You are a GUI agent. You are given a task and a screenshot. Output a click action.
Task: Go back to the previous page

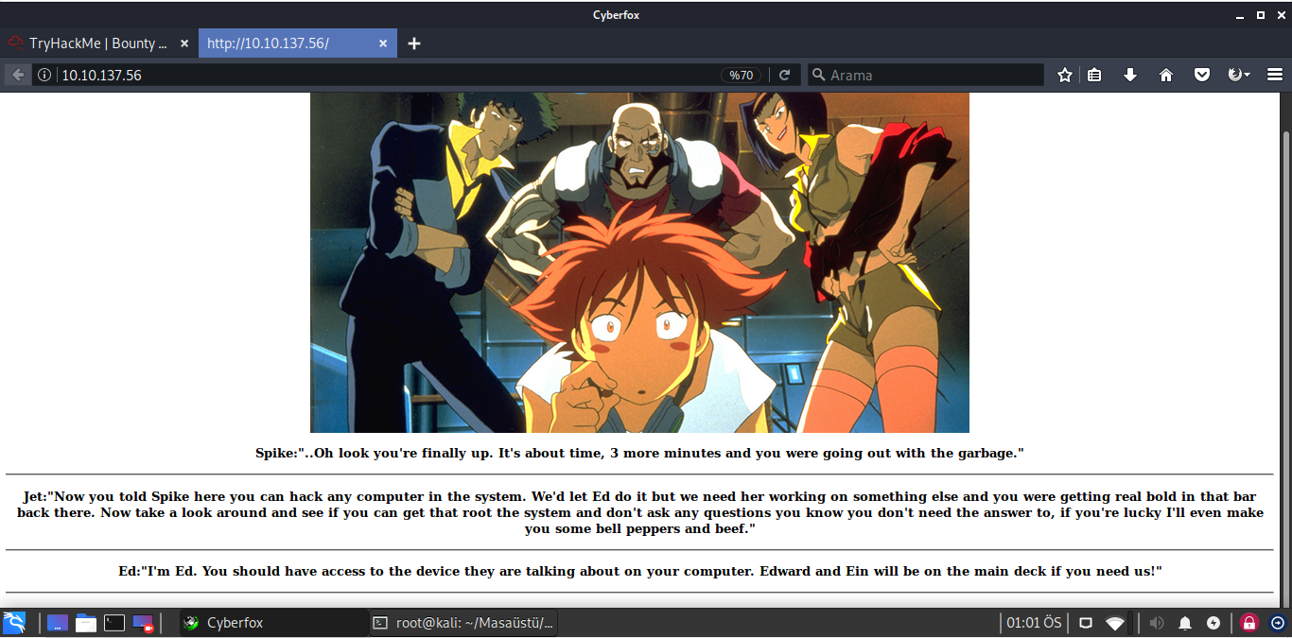[17, 75]
